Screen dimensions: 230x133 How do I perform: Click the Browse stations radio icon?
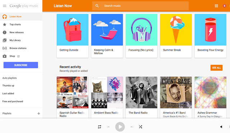coord(5,48)
